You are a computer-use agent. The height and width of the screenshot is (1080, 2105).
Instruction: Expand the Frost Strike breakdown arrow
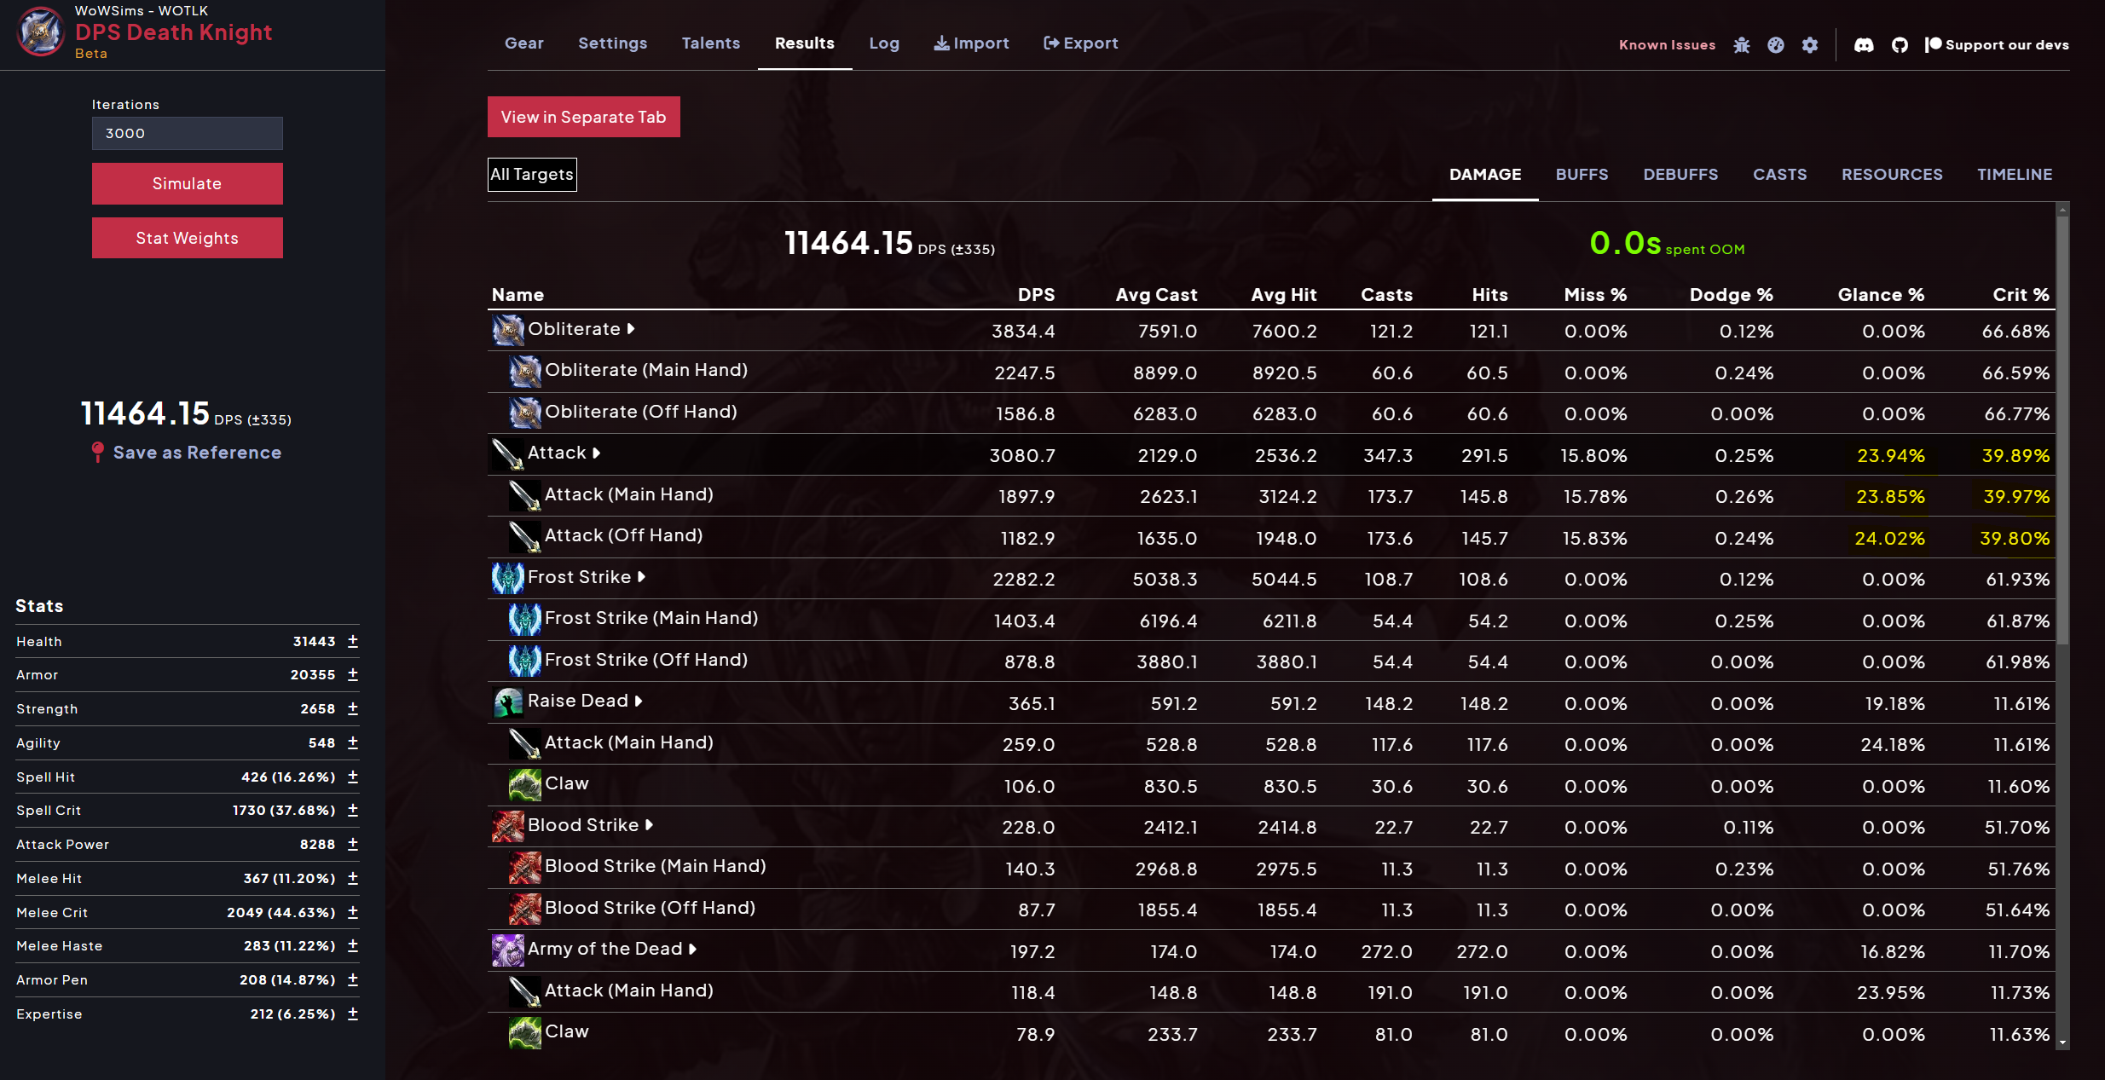[641, 576]
